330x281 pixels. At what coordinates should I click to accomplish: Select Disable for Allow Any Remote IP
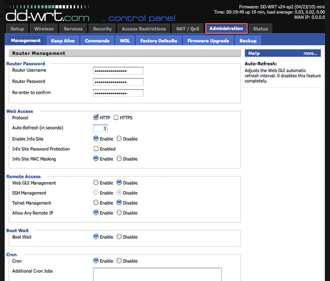point(119,212)
